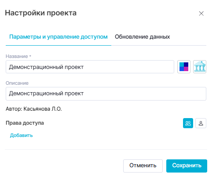Click the Отменить button
Screen dimensions: 216x180
coord(143,166)
